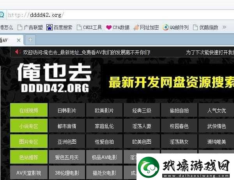Screen dimensions: 234x180
Task: Click the icon beside 网址加密
Action: (136, 27)
